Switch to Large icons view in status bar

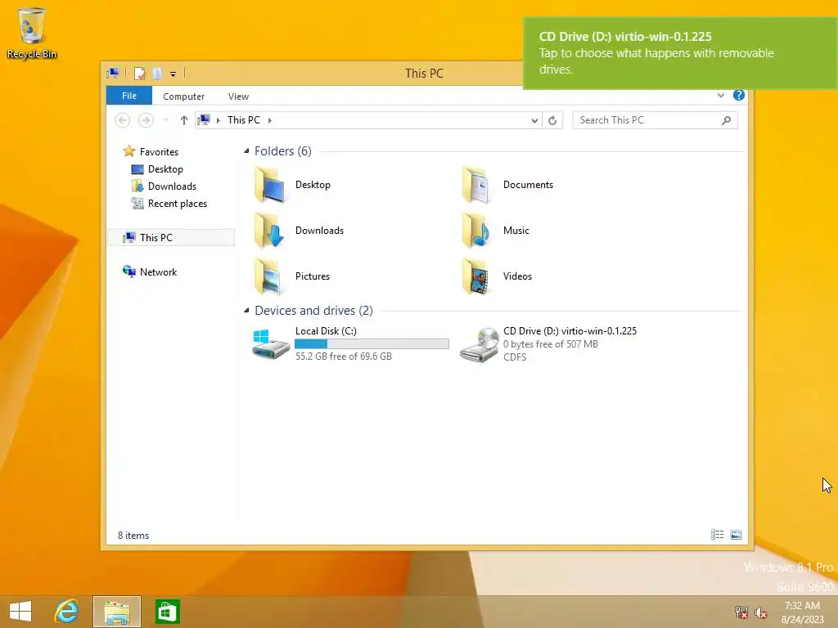(736, 535)
